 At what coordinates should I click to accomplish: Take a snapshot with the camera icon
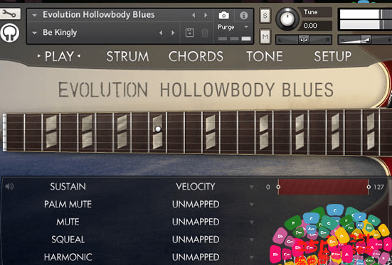click(224, 15)
